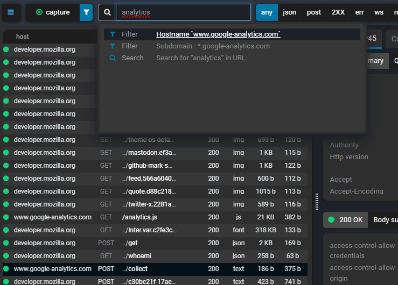
Task: Click the 21 KB size cell
Action: (266, 217)
